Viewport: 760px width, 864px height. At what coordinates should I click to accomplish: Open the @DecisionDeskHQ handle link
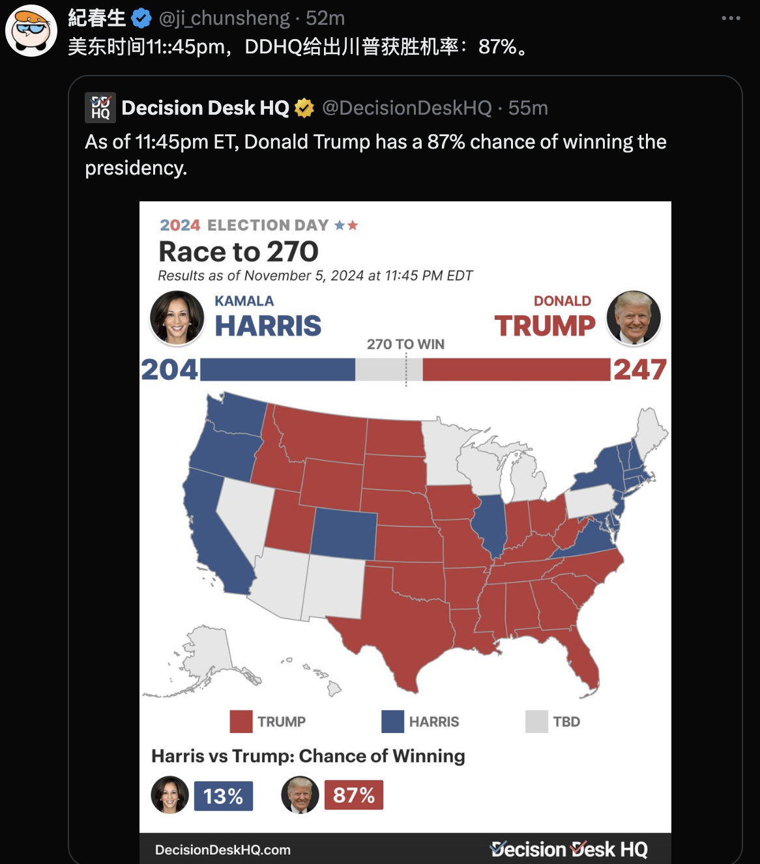(407, 108)
